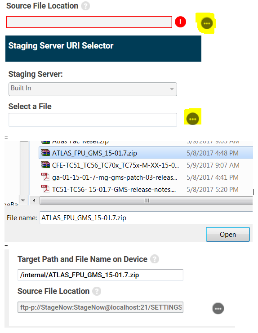Viewport: 258px width, 333px height.
Task: Click the empty red-bordered Source File Location field
Action: [89, 22]
